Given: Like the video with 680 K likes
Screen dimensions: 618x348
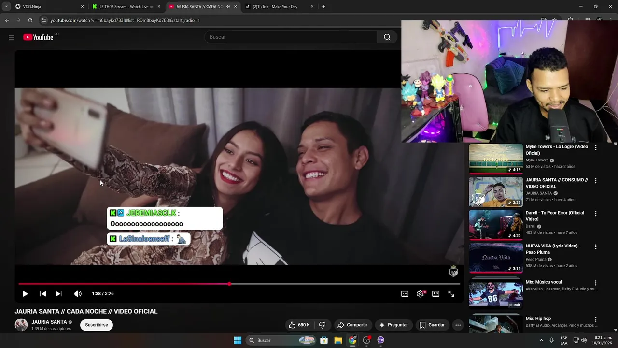Looking at the screenshot, I should coord(299,325).
